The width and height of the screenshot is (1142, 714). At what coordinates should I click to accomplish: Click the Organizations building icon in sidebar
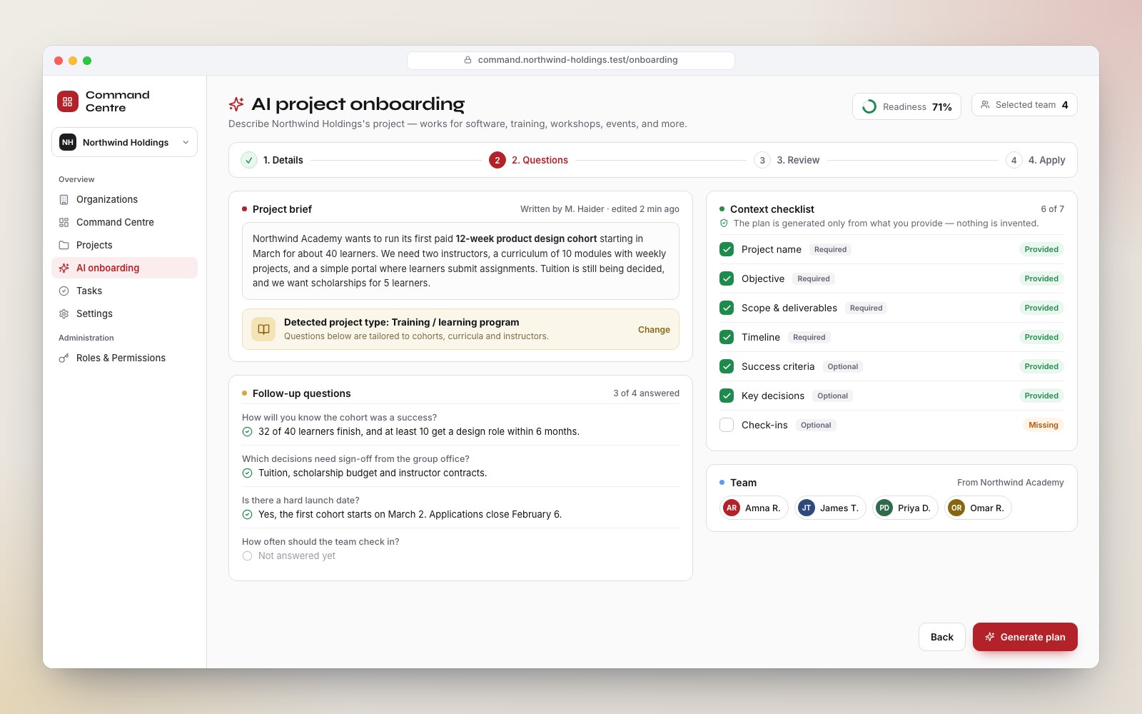[64, 199]
